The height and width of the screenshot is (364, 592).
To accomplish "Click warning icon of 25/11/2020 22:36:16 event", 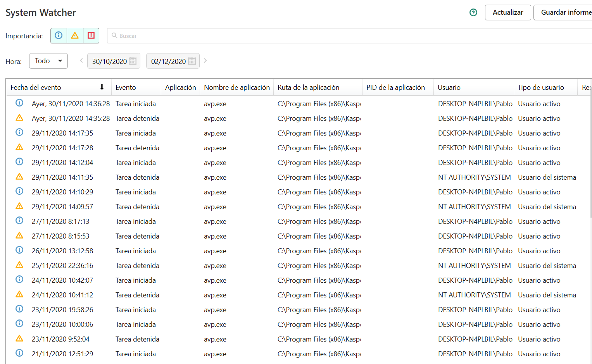I will coord(19,265).
